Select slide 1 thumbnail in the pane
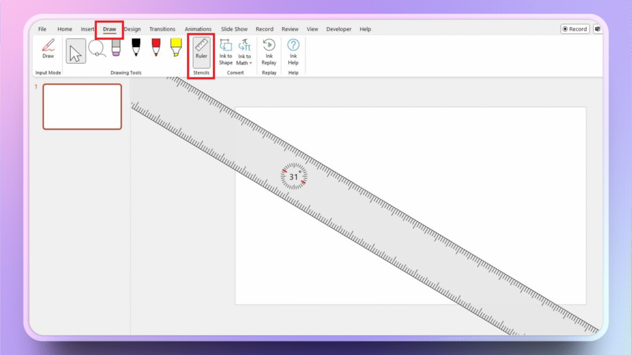The width and height of the screenshot is (632, 355). 82,106
